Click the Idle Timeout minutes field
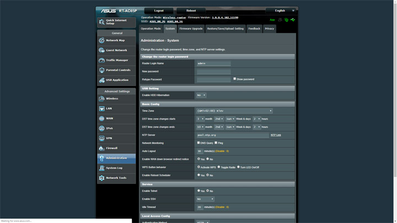The width and height of the screenshot is (397, 223). pos(200,208)
